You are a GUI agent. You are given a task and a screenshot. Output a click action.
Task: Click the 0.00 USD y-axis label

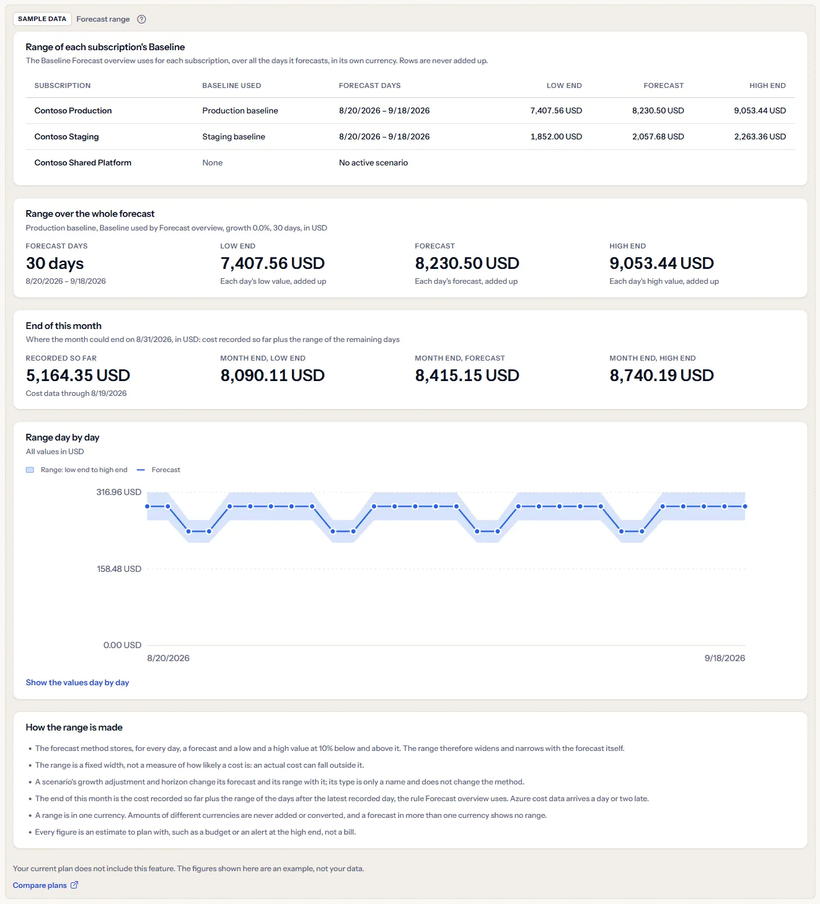point(123,646)
